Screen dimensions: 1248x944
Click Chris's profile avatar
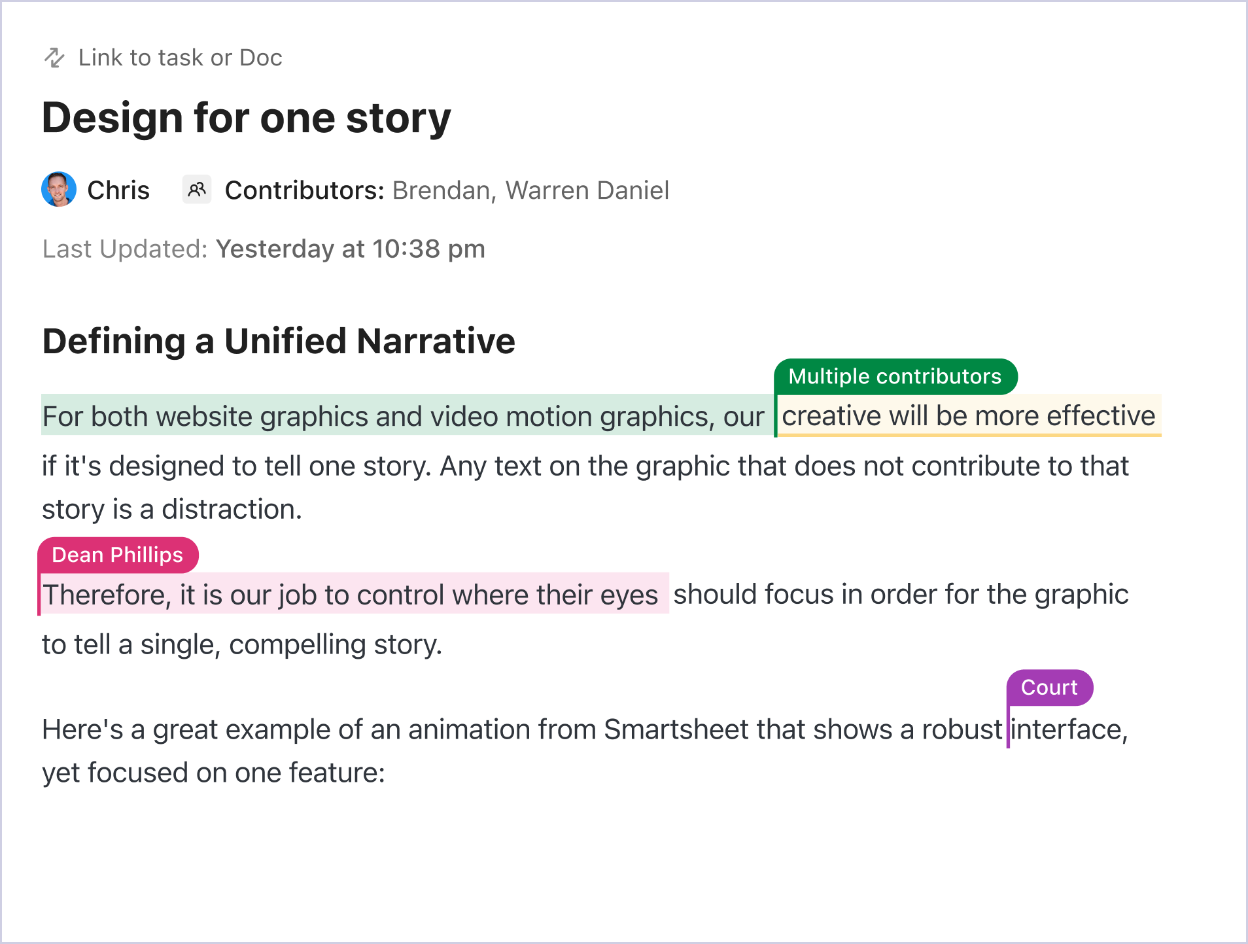pos(59,190)
